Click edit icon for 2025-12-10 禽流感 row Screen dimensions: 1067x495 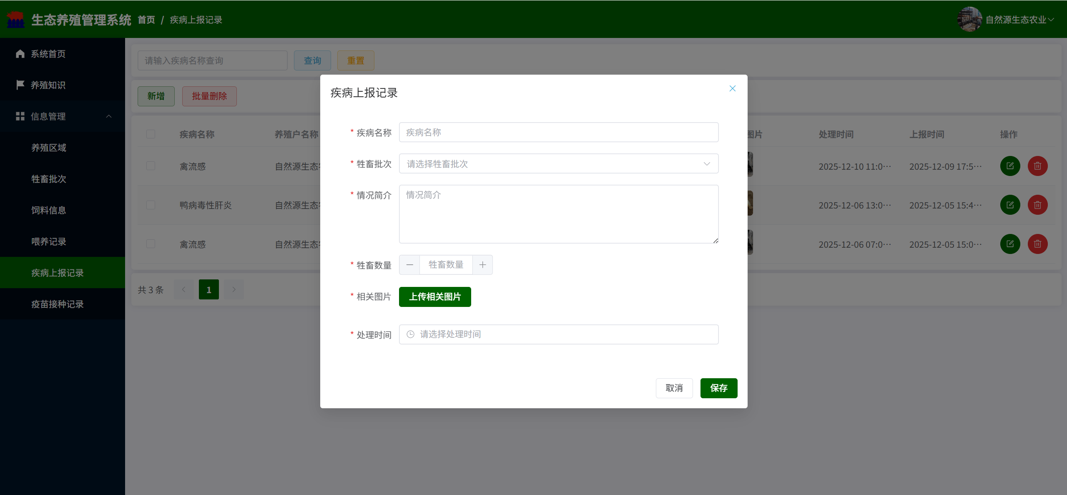click(1010, 166)
